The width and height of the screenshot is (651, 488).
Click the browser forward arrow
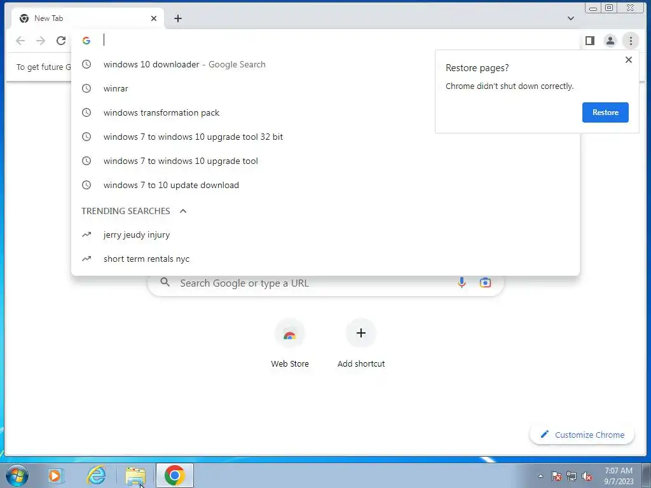tap(41, 41)
